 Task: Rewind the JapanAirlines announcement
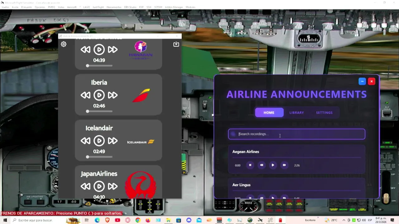[85, 186]
